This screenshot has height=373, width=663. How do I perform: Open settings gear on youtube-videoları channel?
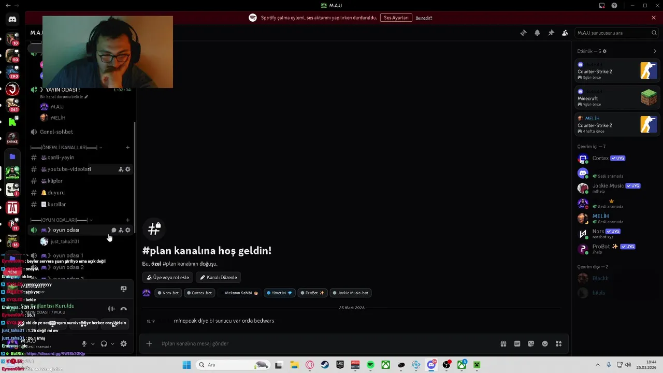[x=128, y=169]
